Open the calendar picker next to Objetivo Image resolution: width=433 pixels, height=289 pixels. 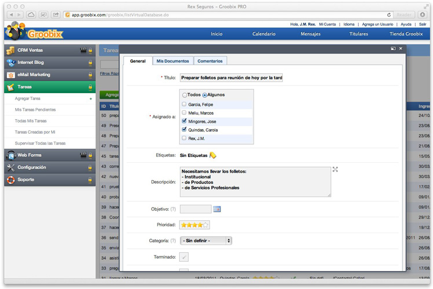coord(217,209)
